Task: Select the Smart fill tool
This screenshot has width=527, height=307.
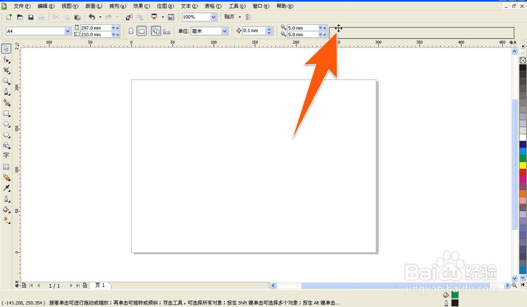Action: pos(6,103)
